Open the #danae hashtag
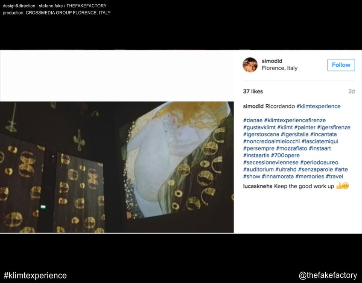Screen dimensions: 362x283 [252, 121]
